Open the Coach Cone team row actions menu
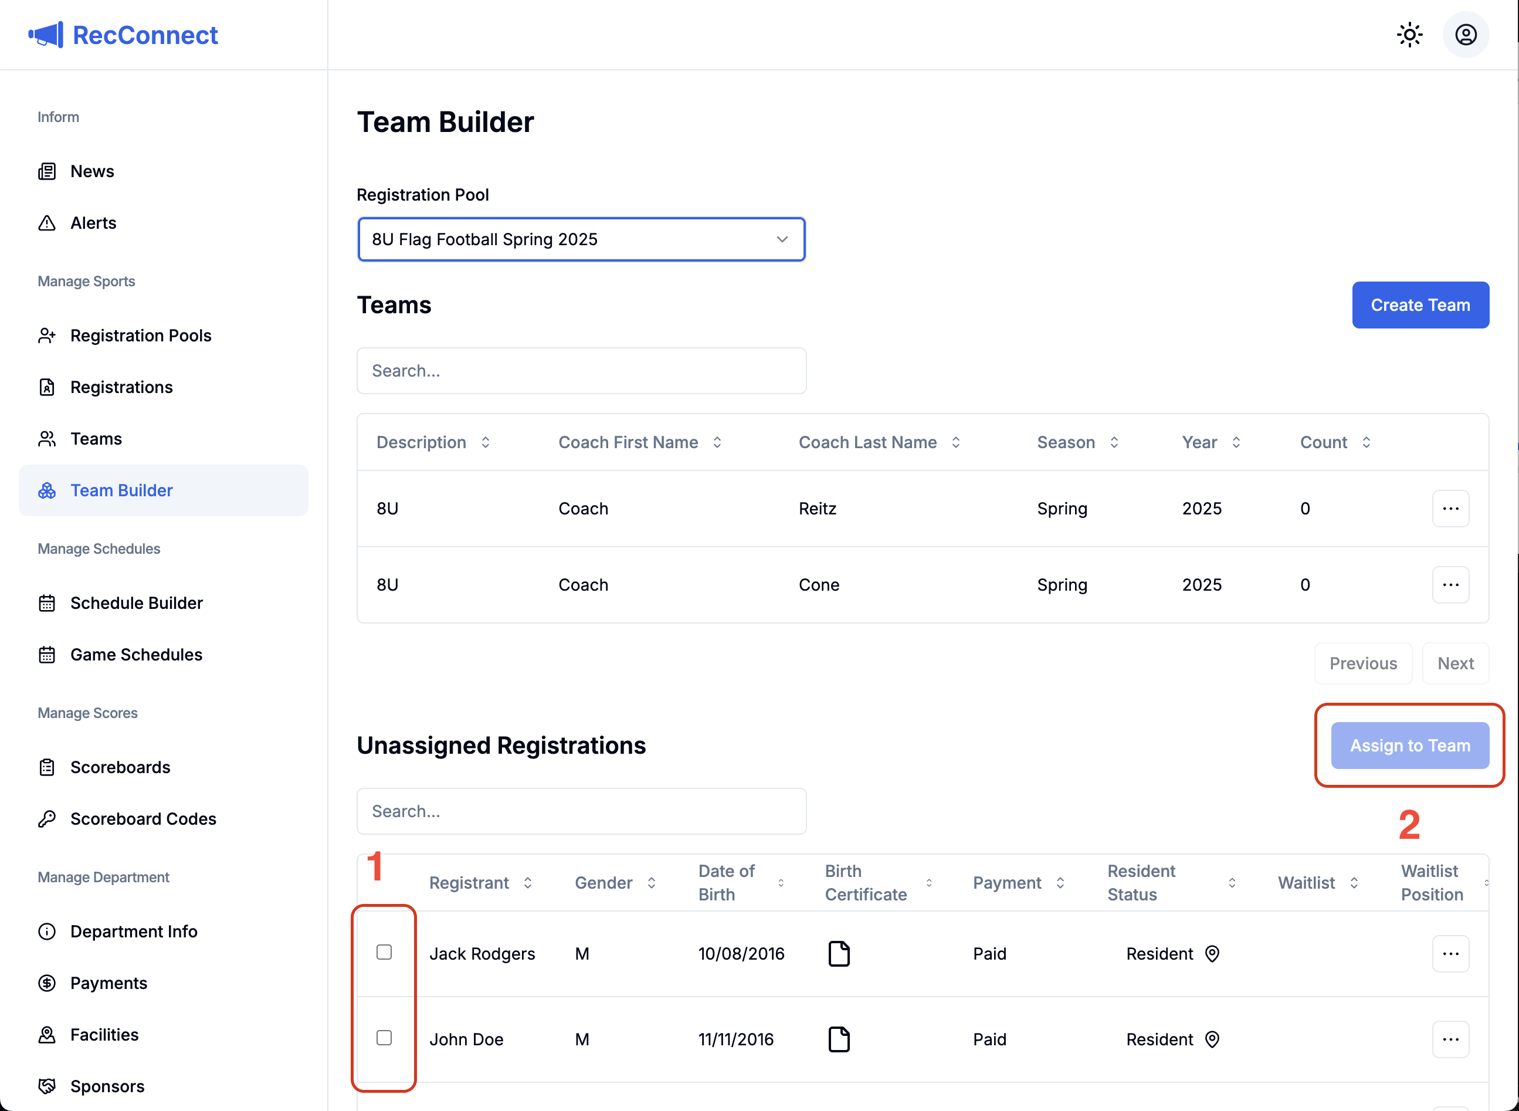The height and width of the screenshot is (1111, 1519). (1450, 584)
